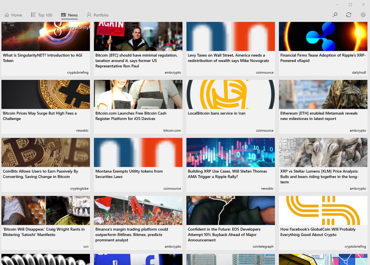370x265 pixels.
Task: Open 'LocalBitcoin bans service in Iran' headline
Action: tap(217, 113)
